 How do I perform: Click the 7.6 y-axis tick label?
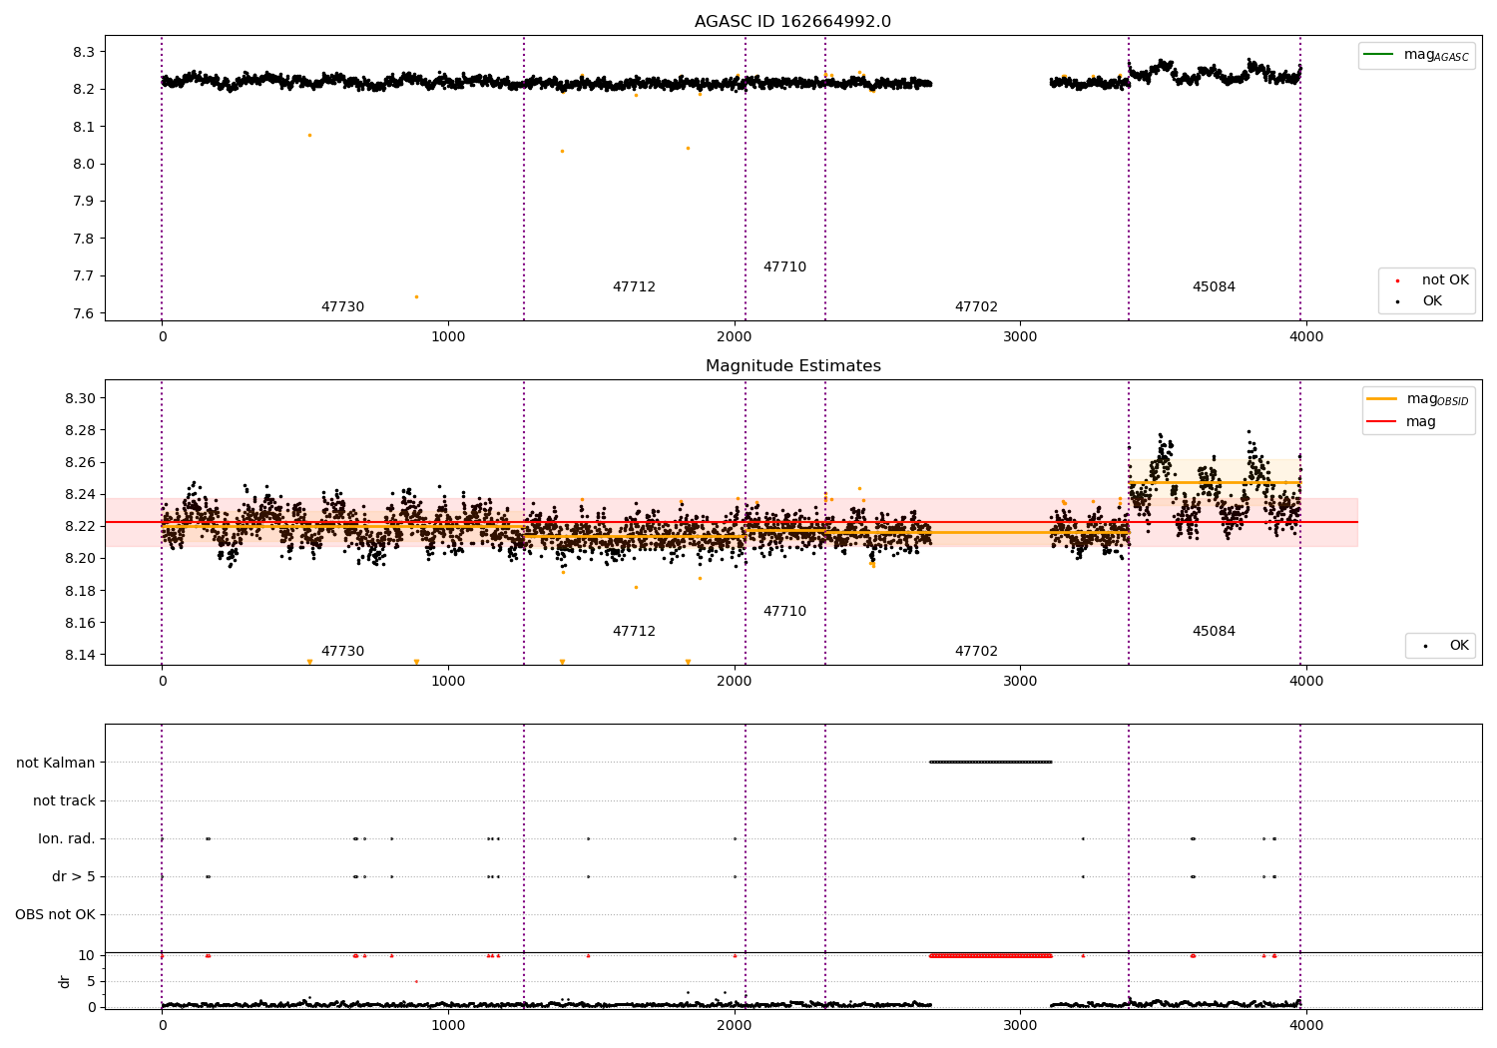[84, 313]
